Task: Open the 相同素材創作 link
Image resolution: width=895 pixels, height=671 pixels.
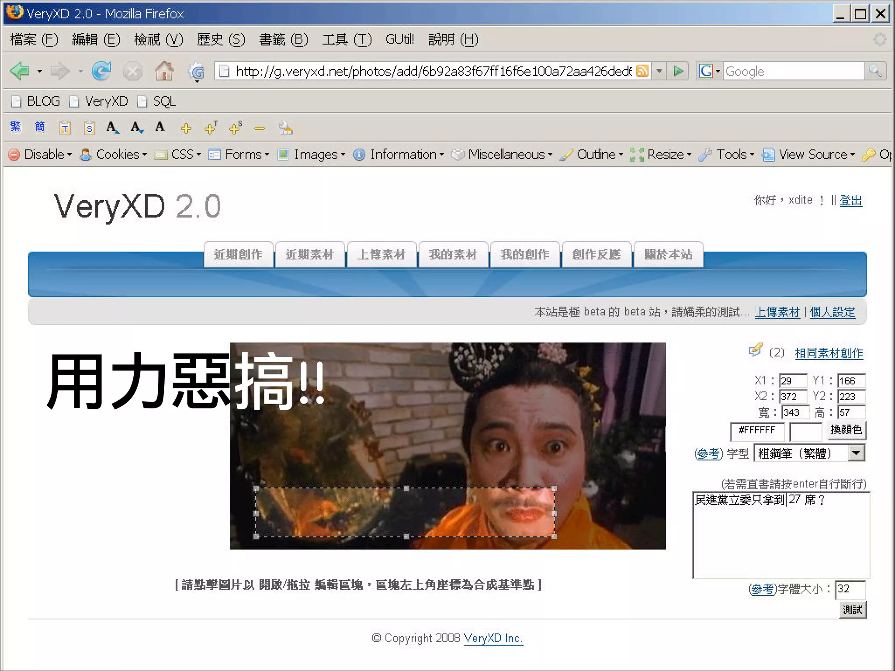Action: pos(829,353)
